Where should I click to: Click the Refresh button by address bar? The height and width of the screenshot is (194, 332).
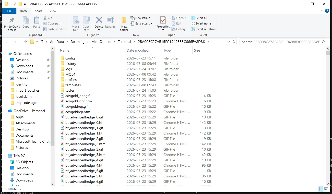pyautogui.click(x=234, y=42)
